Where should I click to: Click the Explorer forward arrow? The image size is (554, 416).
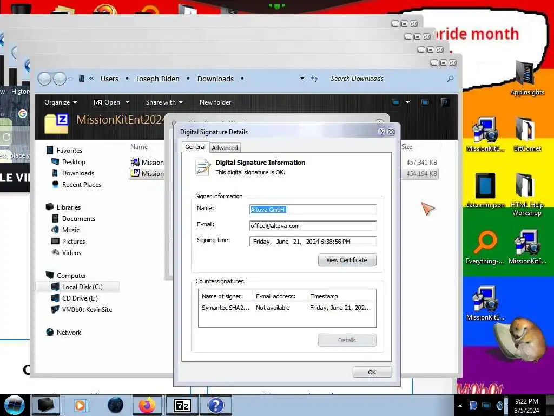(x=60, y=79)
